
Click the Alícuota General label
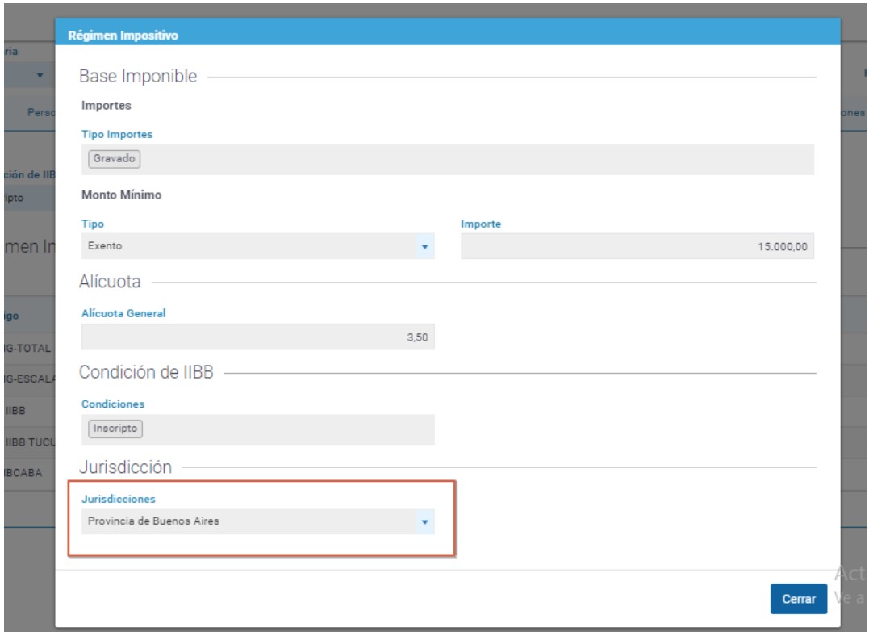(x=123, y=313)
